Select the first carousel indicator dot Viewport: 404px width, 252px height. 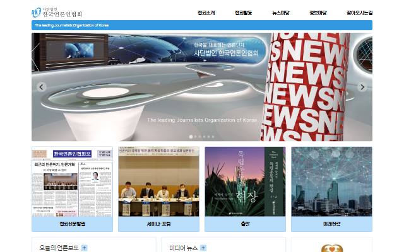click(x=191, y=137)
